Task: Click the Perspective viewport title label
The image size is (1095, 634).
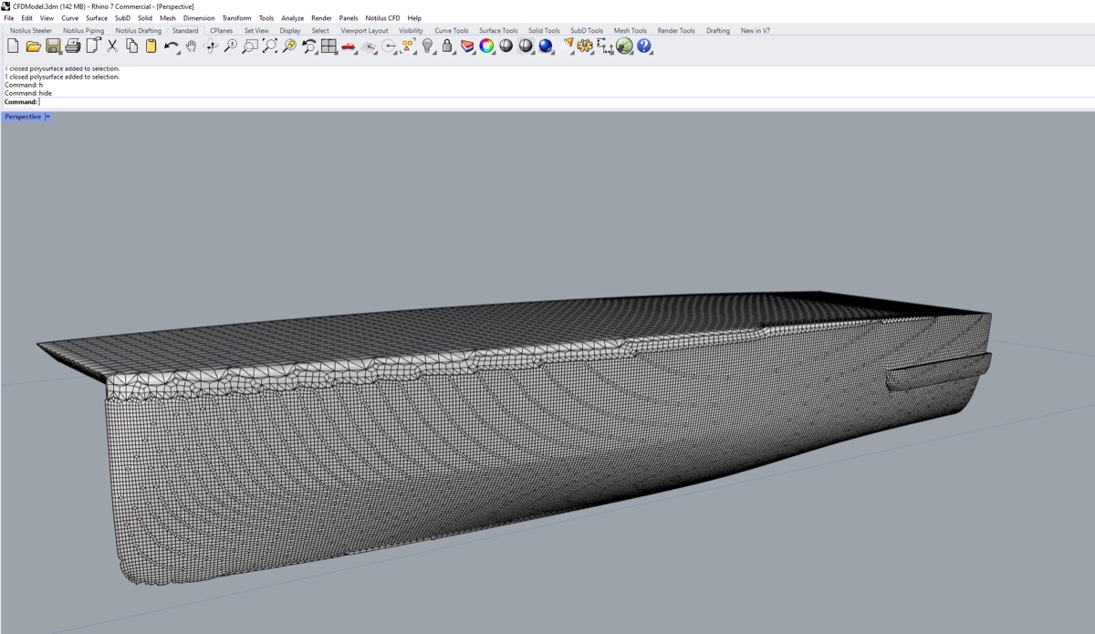Action: [x=23, y=117]
